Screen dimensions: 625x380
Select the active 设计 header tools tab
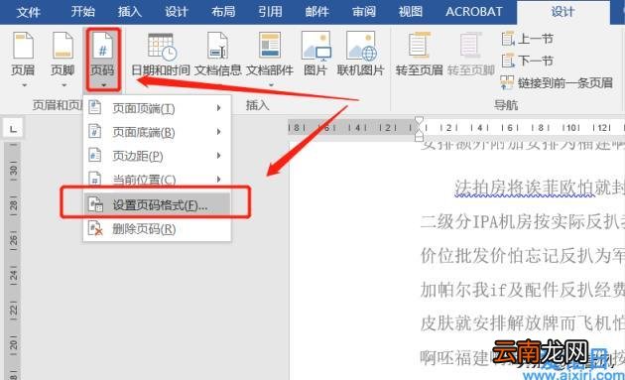pos(562,12)
